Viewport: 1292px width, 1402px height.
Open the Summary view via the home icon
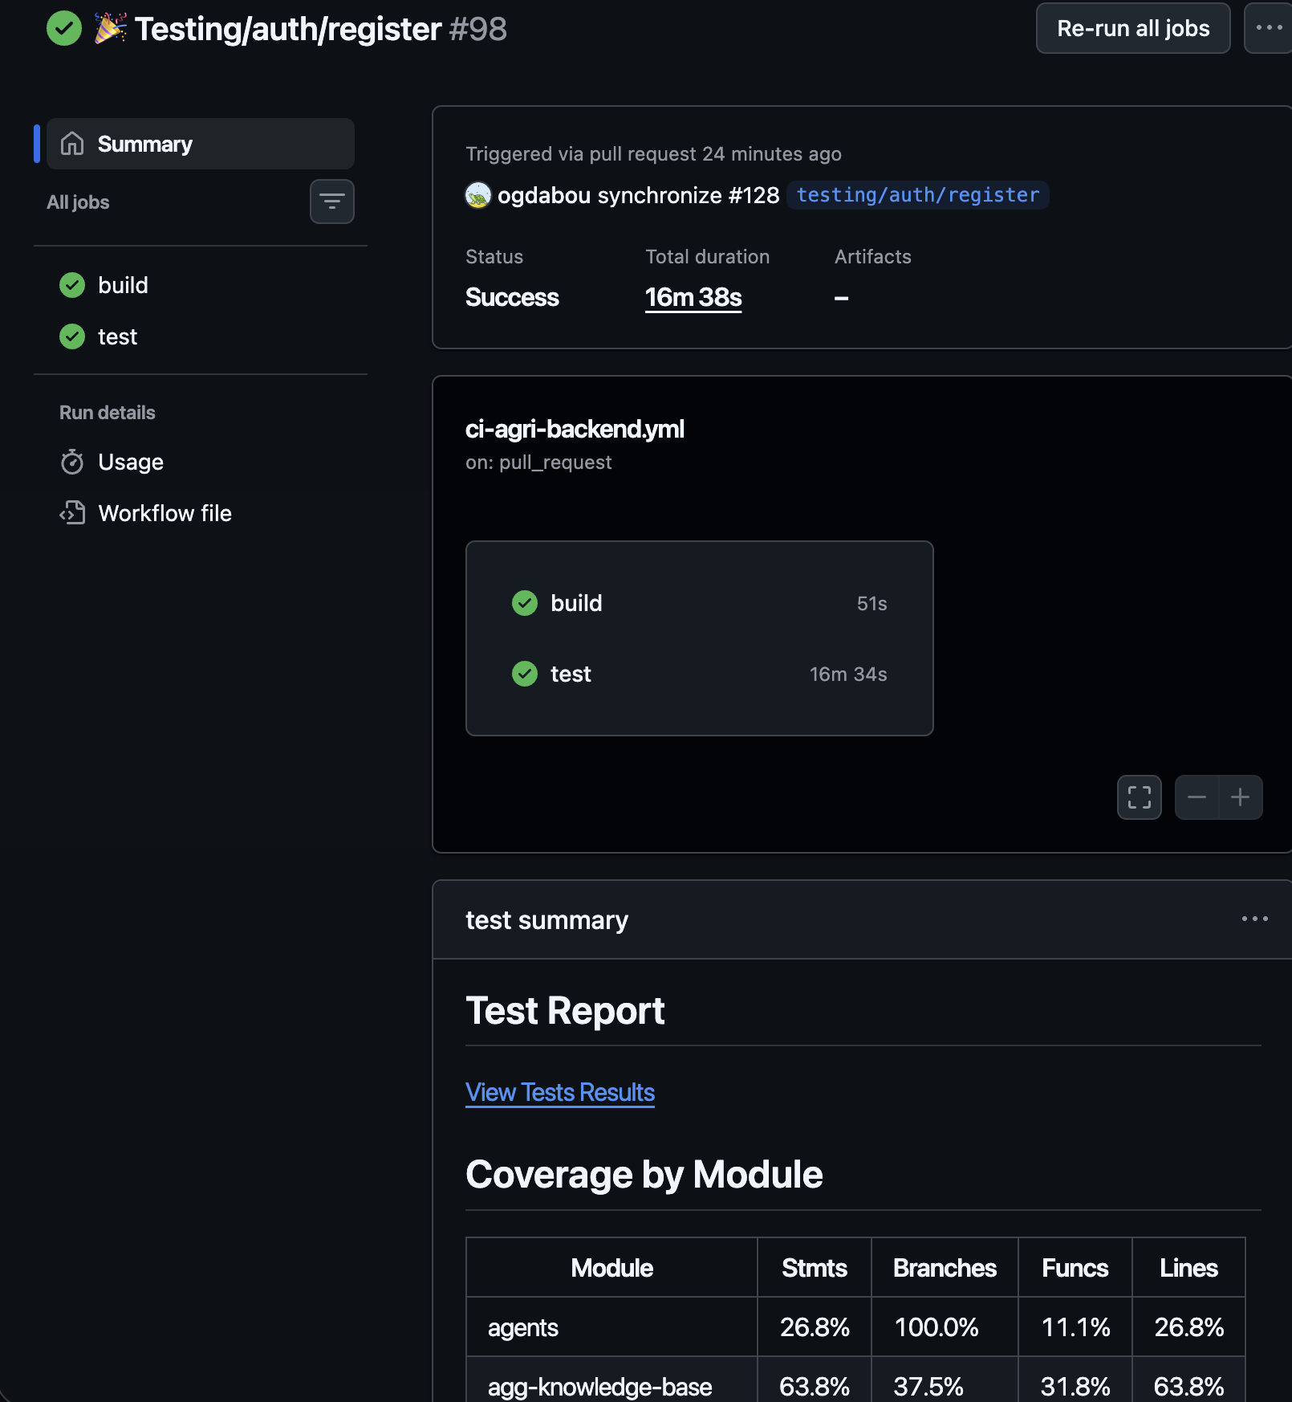(73, 144)
